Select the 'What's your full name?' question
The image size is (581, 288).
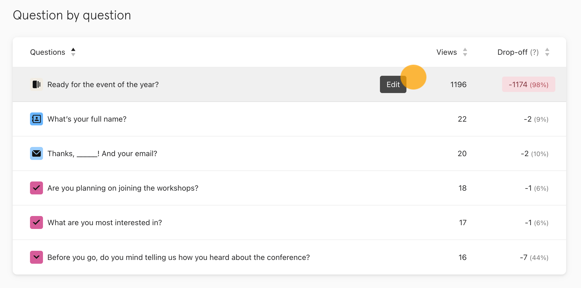point(87,119)
